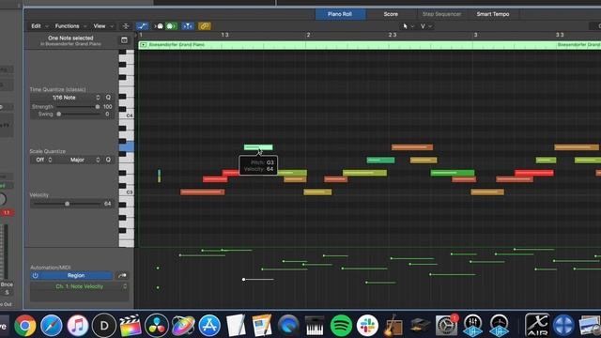Click the Scale Quantize Q button
601x338 pixels.
[108, 160]
